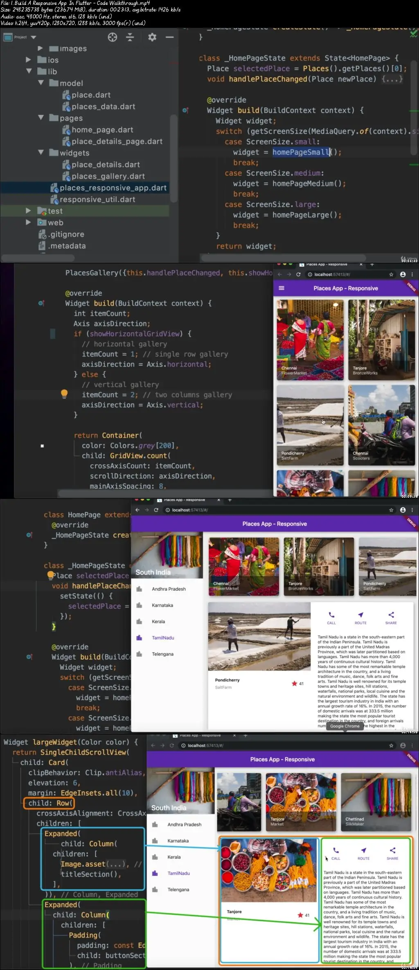419x970 pixels.
Task: Open the Pondicherry SaltFarm card in two-column gallery
Action: 310,425
